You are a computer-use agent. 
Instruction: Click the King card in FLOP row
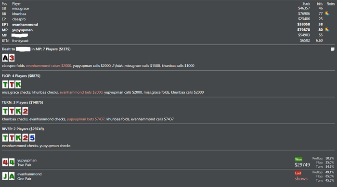[18, 85]
